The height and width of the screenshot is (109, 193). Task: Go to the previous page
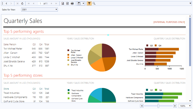[33, 3]
